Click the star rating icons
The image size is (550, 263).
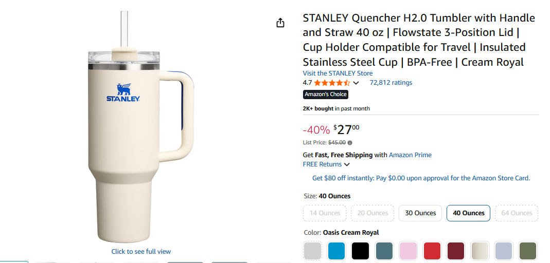pos(332,83)
